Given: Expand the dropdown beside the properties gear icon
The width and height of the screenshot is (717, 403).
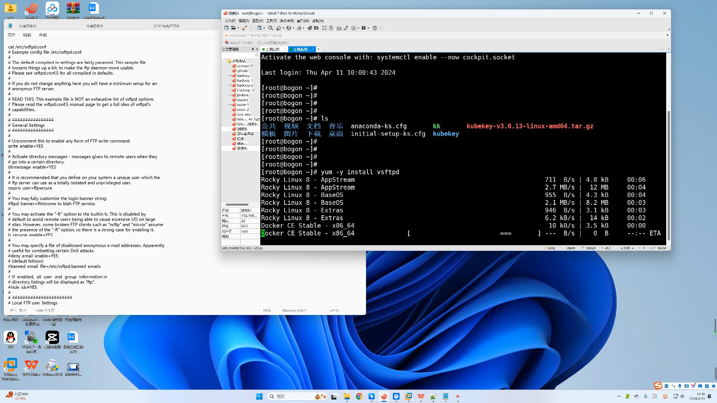Looking at the screenshot, I should coord(264,28).
